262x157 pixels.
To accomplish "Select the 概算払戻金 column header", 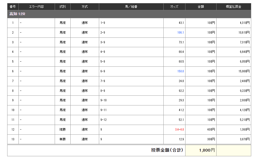I will pos(233,7).
